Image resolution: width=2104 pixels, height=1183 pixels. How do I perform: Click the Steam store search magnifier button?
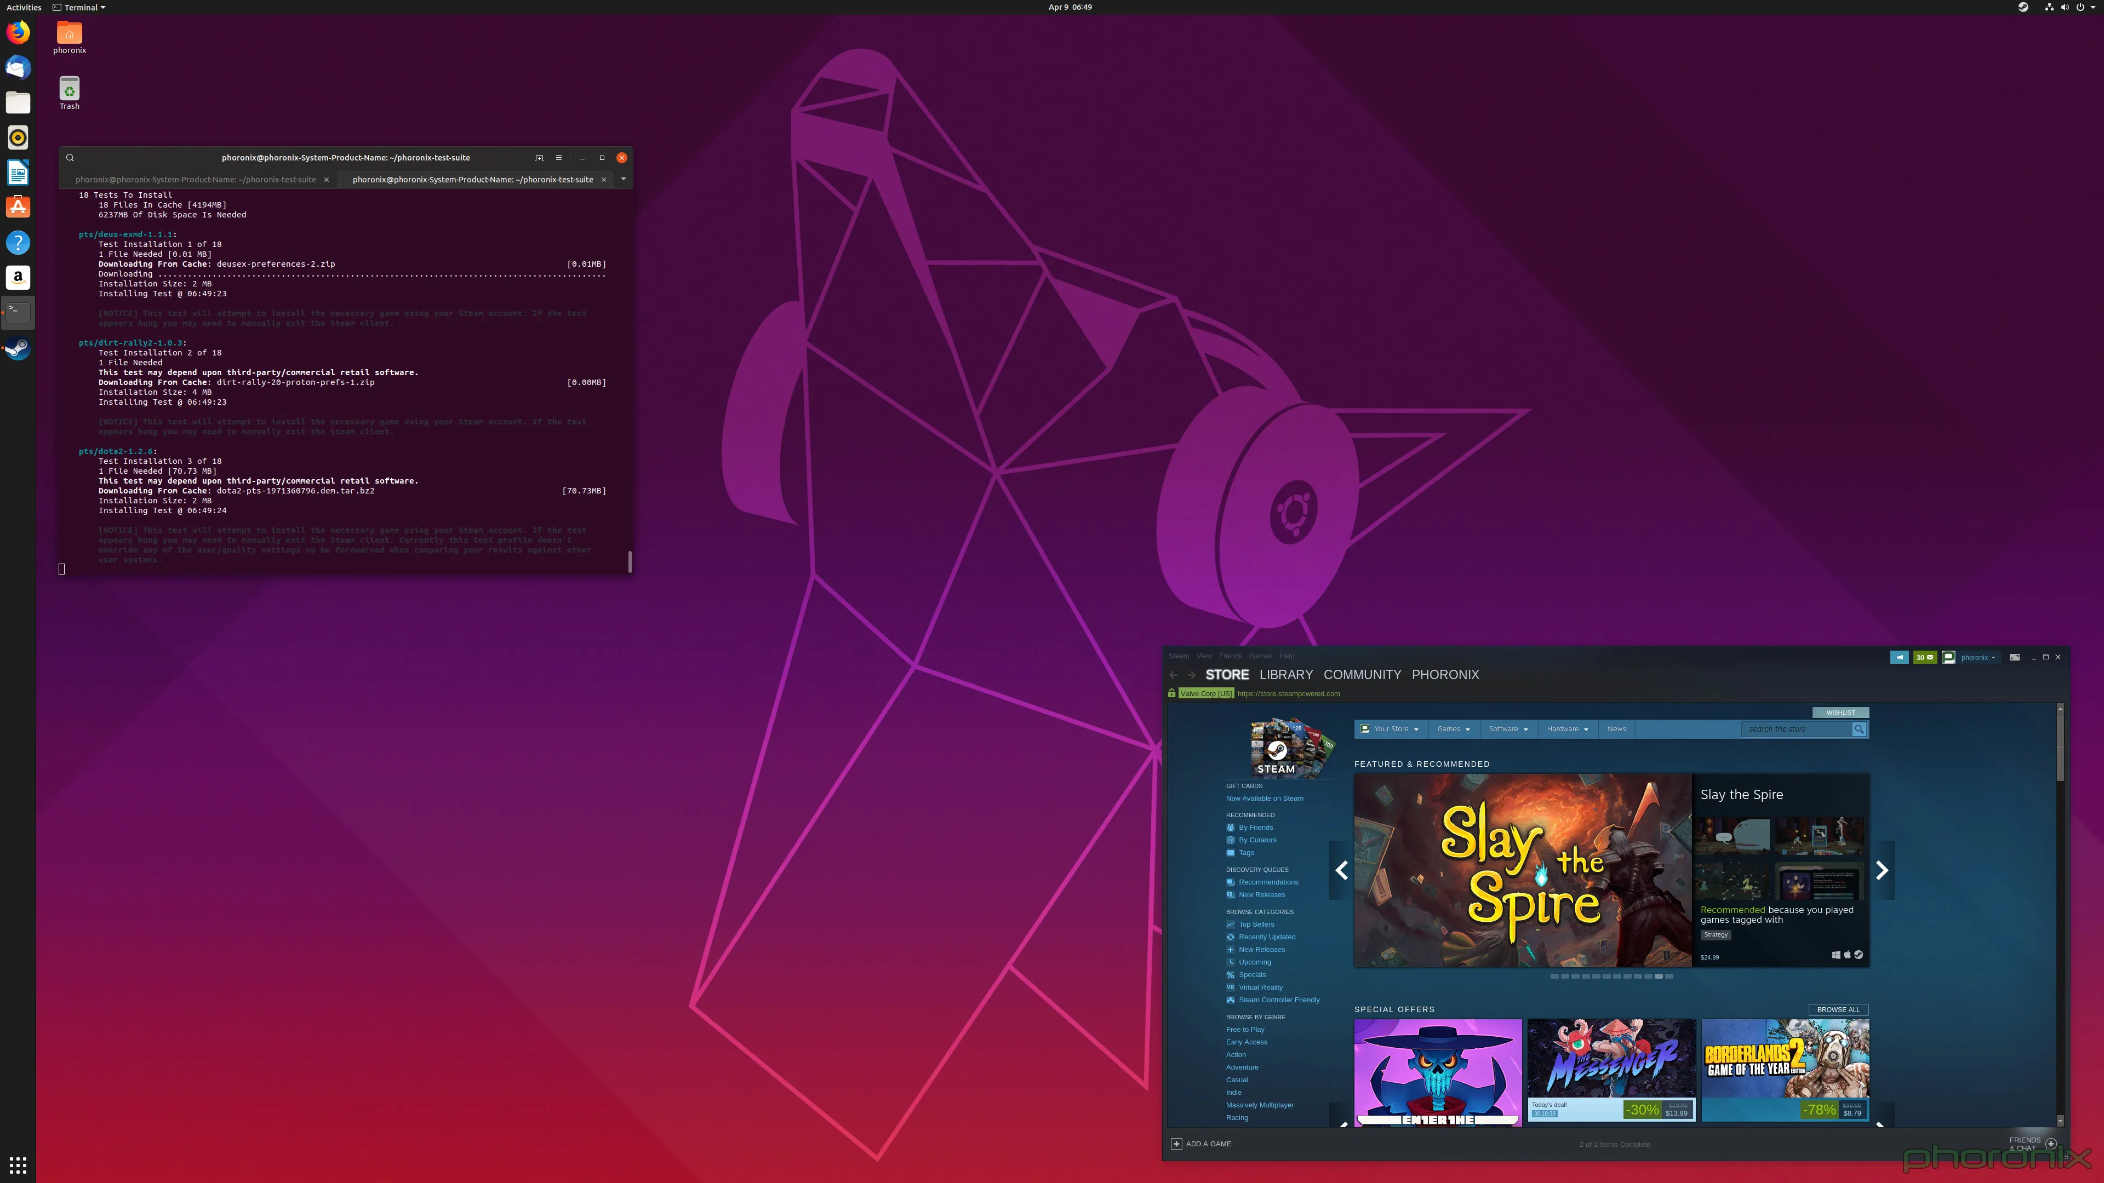pos(1859,729)
